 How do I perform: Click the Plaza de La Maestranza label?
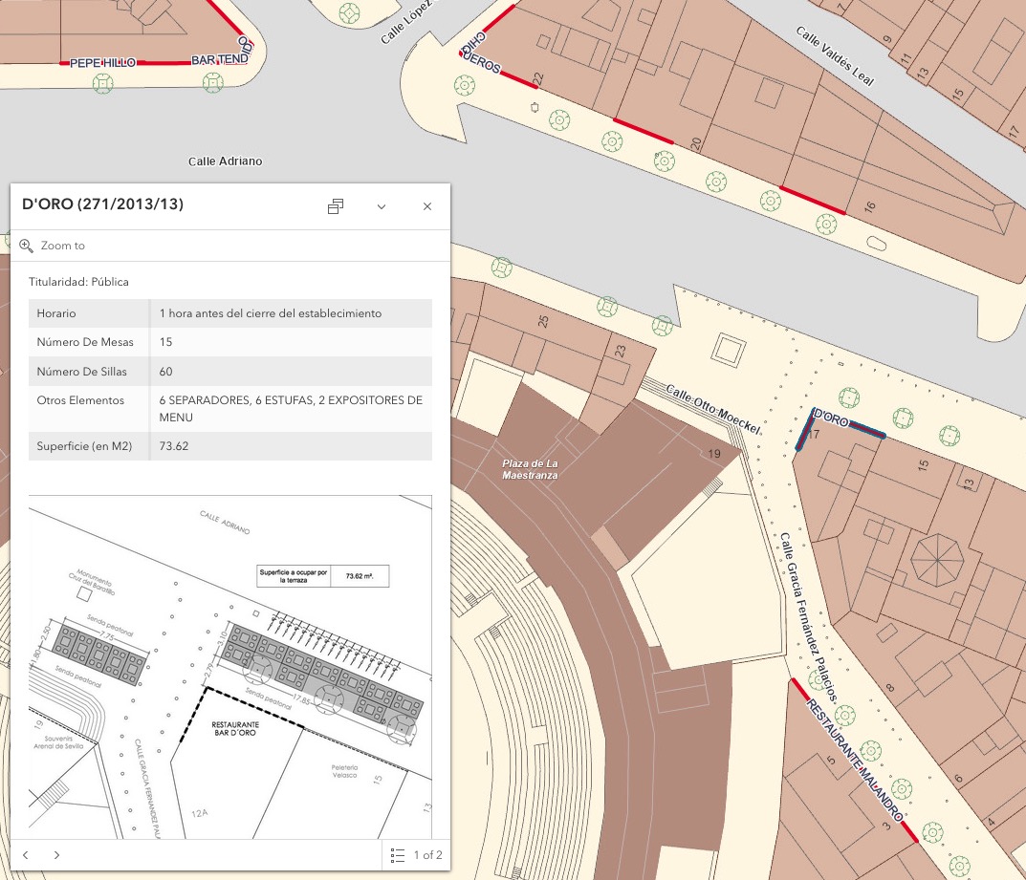coord(530,469)
